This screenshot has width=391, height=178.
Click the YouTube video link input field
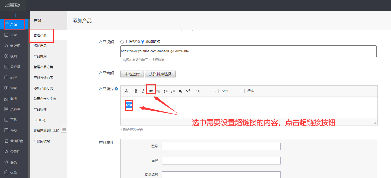(x=248, y=51)
